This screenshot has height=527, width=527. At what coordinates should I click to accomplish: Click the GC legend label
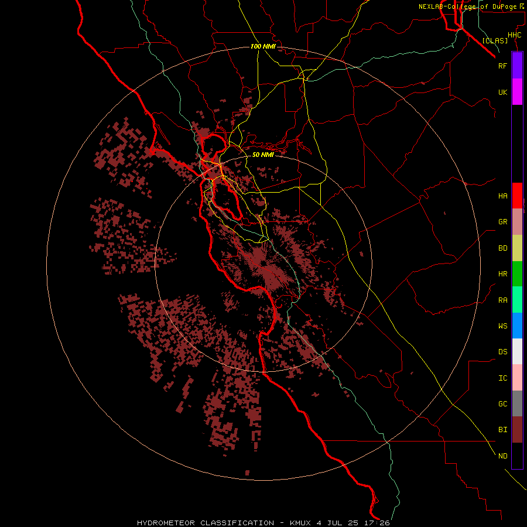tap(502, 404)
